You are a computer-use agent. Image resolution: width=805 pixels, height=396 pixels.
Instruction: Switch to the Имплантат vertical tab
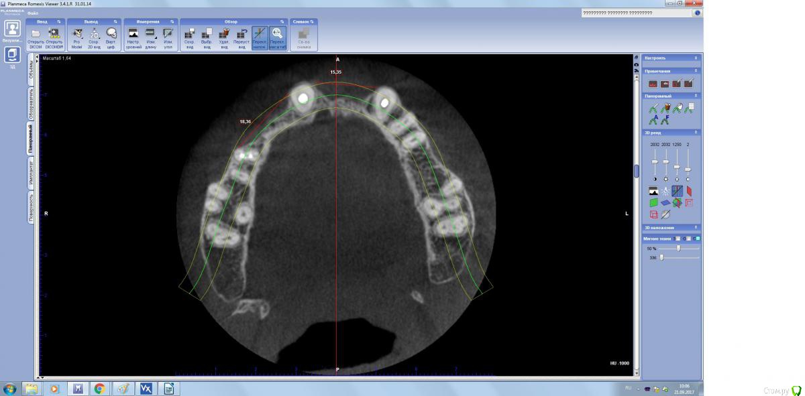(x=31, y=172)
